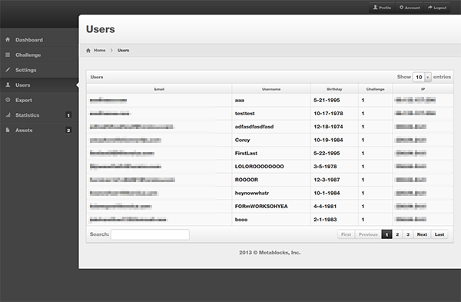Click the Profile button in top bar

[382, 8]
